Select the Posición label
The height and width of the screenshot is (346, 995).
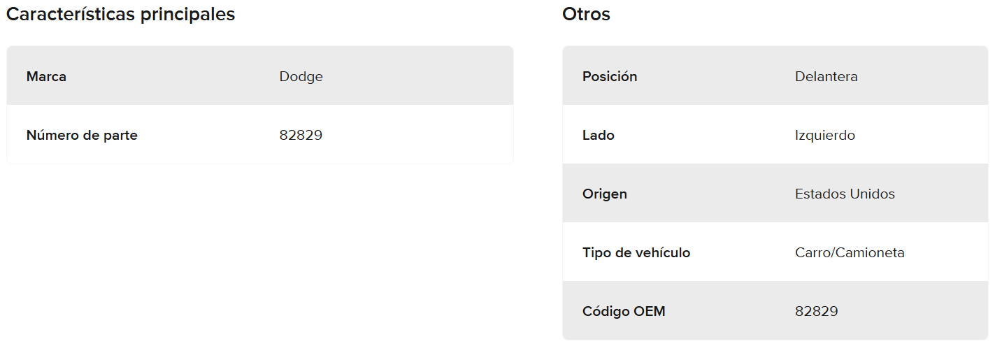[610, 76]
